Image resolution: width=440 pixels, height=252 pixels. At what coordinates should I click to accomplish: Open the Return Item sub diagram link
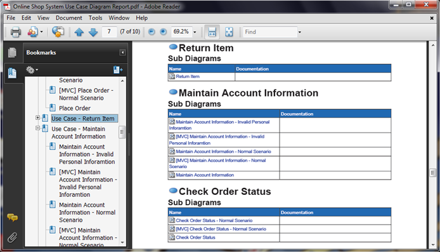click(x=188, y=76)
